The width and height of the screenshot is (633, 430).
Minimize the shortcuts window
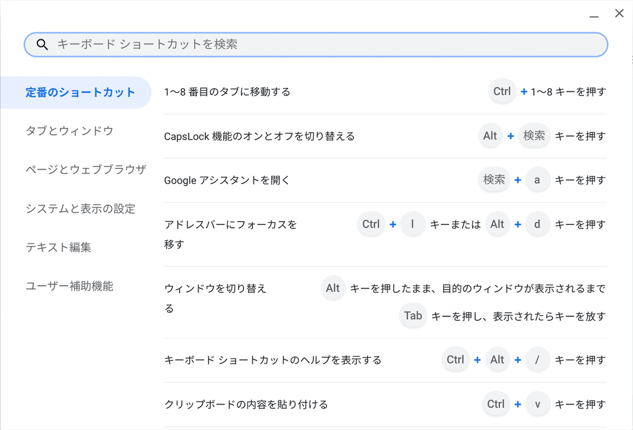coord(594,15)
